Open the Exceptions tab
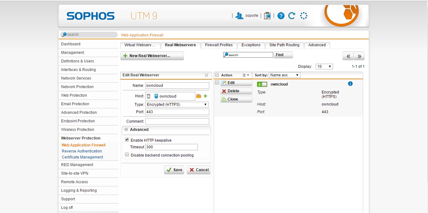This screenshot has height=213, width=428. pos(251,45)
